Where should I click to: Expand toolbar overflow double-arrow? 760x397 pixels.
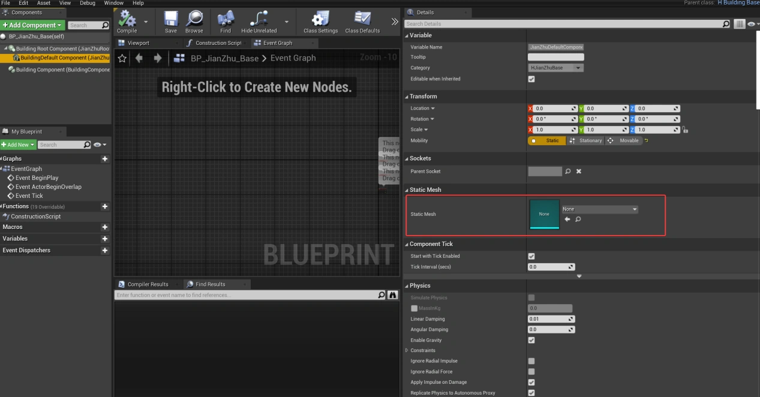click(395, 22)
